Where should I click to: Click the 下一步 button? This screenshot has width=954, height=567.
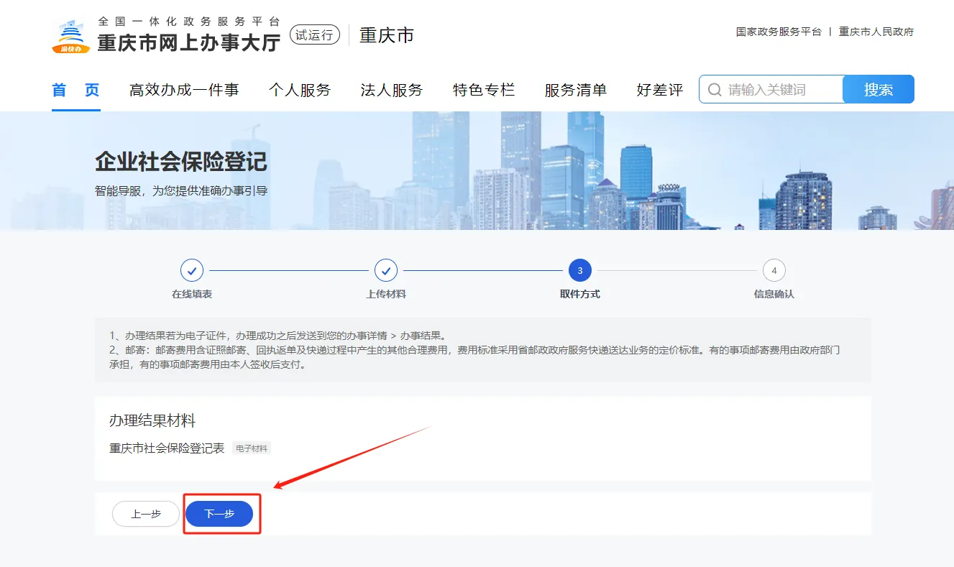221,513
